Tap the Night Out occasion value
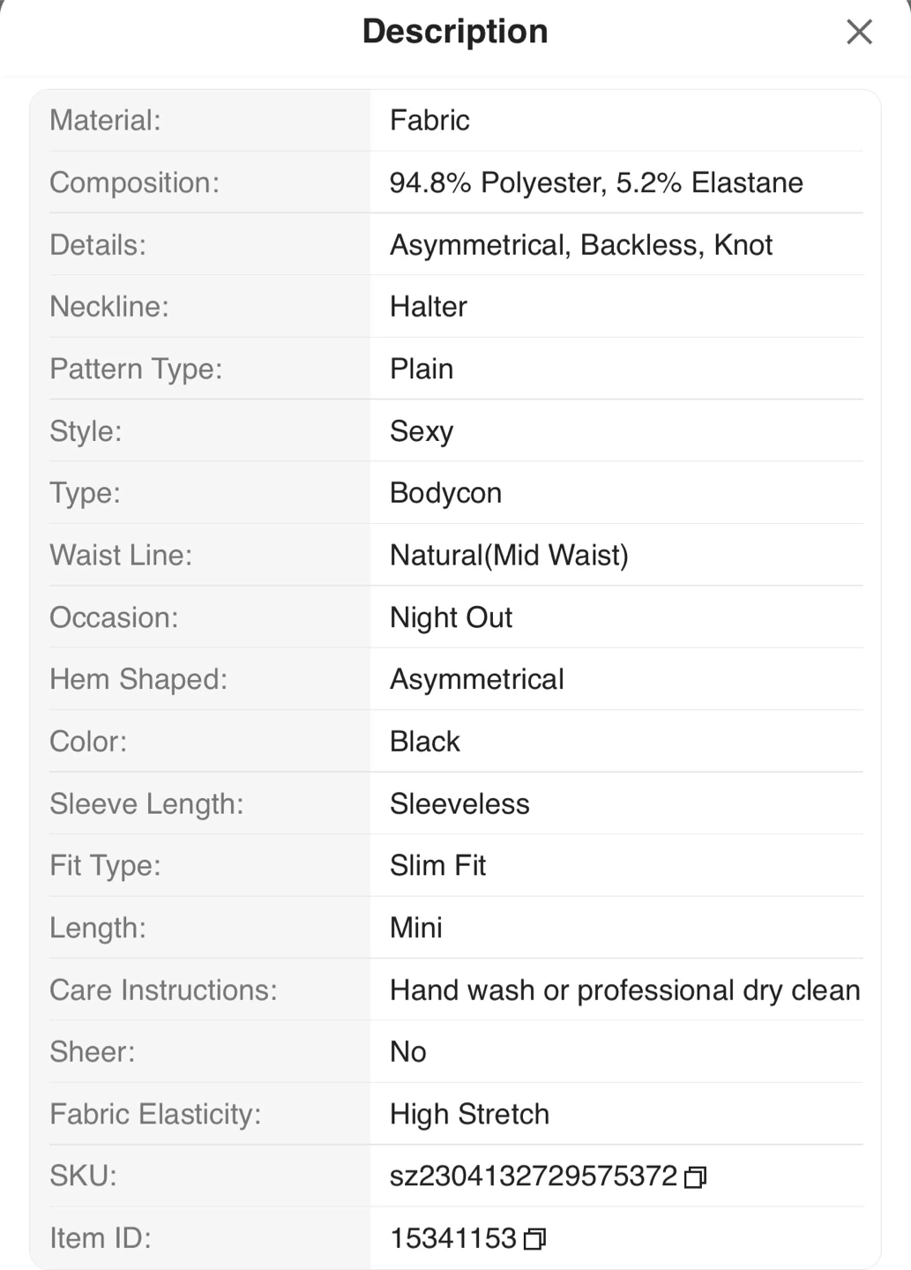911x1270 pixels. click(451, 617)
